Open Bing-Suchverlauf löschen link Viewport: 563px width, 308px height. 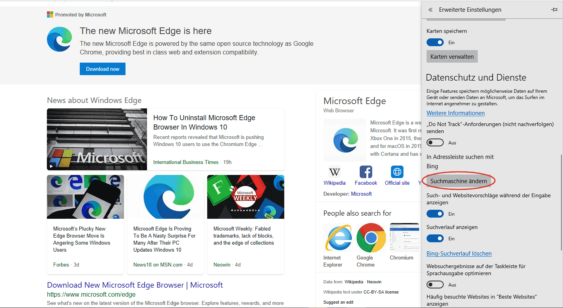pos(459,254)
